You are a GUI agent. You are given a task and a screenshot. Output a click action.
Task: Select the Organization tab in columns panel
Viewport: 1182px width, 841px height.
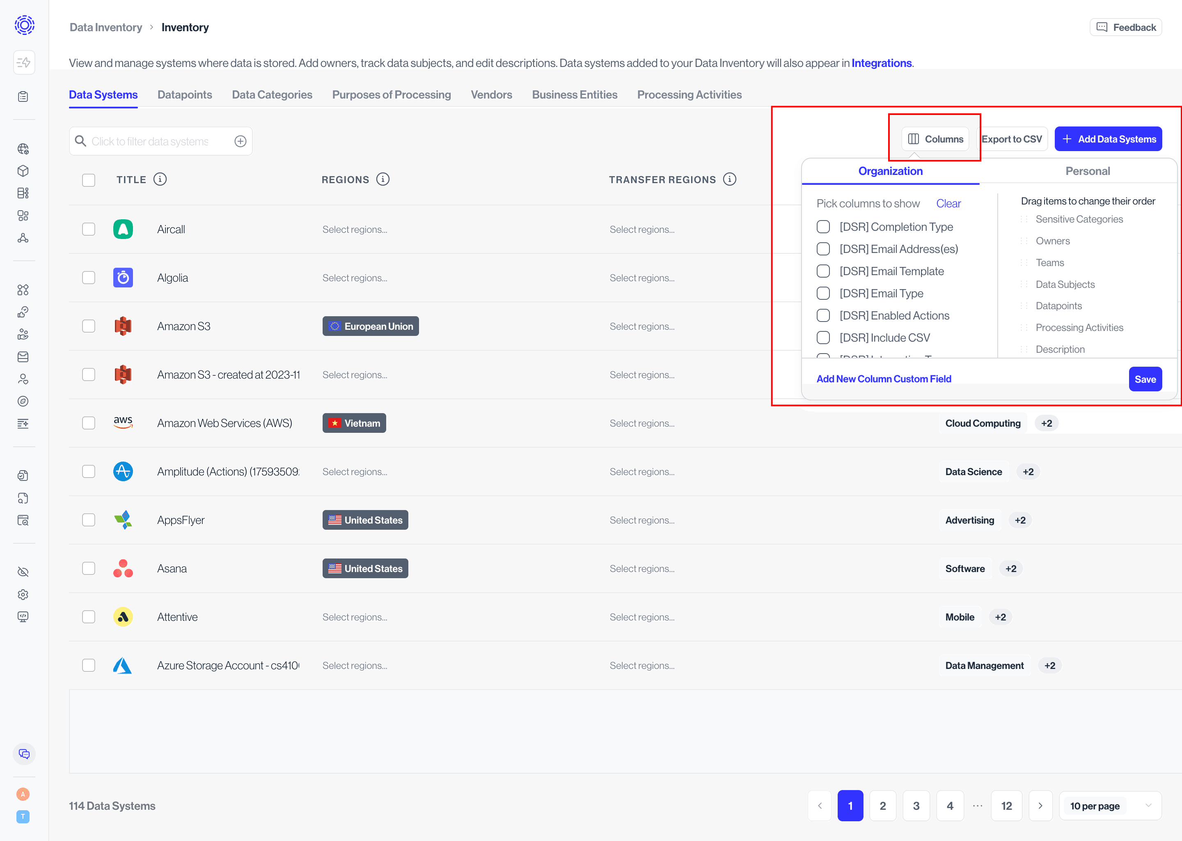click(891, 171)
